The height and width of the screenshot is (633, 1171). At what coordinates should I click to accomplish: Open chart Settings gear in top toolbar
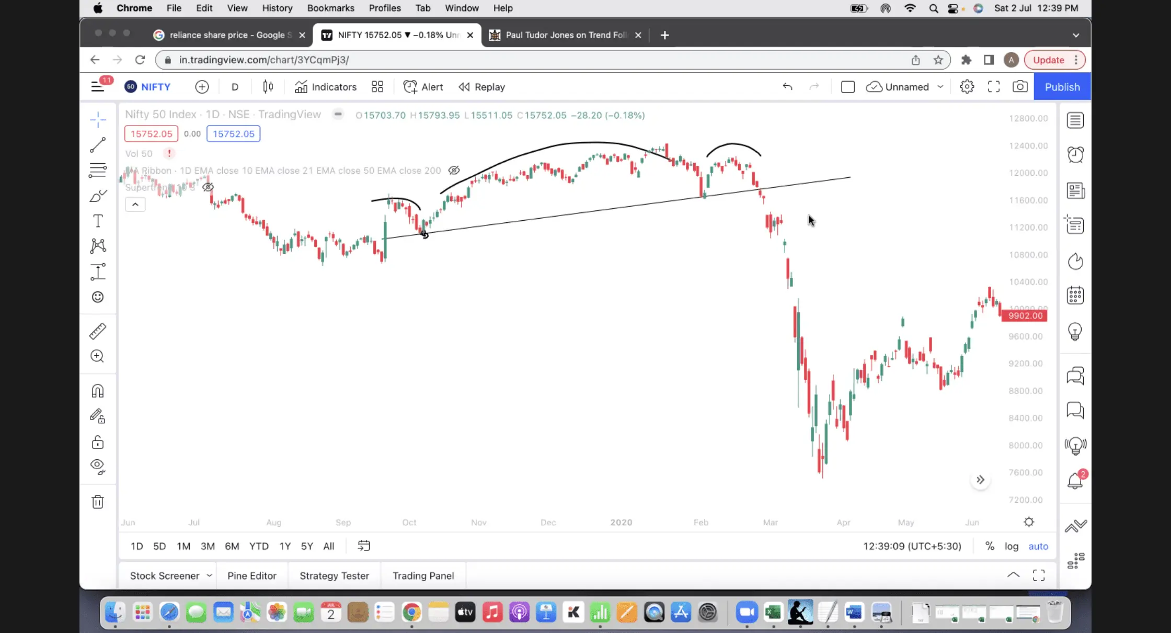point(967,87)
